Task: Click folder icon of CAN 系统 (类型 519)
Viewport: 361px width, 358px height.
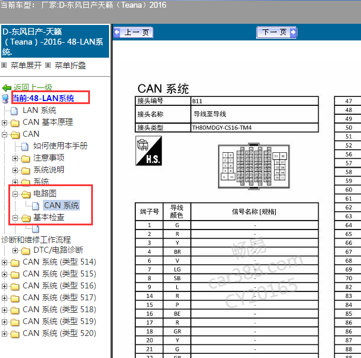Action: tap(15, 322)
